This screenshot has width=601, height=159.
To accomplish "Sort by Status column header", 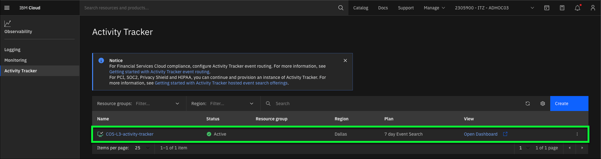I will tap(213, 119).
